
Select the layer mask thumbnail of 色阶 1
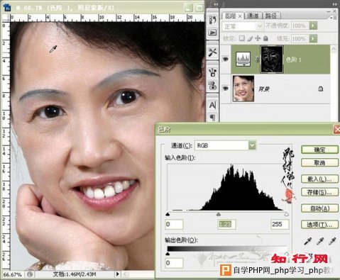[x=271, y=60]
